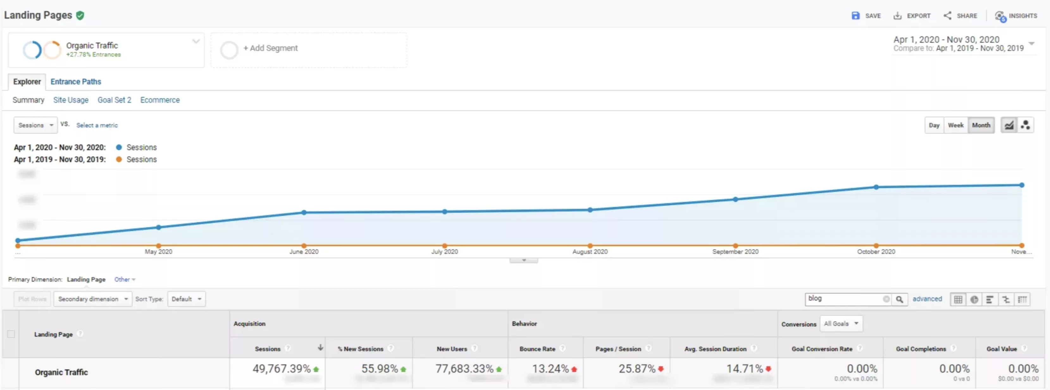The width and height of the screenshot is (1050, 390).
Task: Set chart granularity to Week
Action: (x=955, y=125)
